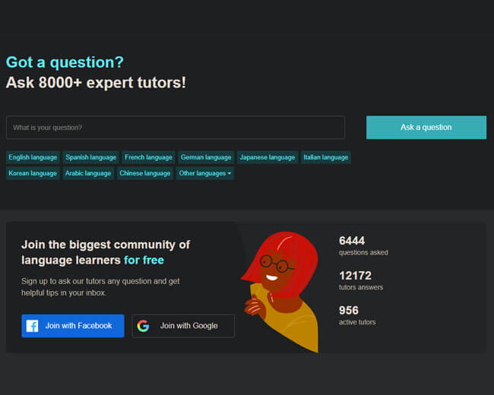Select the Spanish language tag
The image size is (494, 395).
pyautogui.click(x=90, y=157)
